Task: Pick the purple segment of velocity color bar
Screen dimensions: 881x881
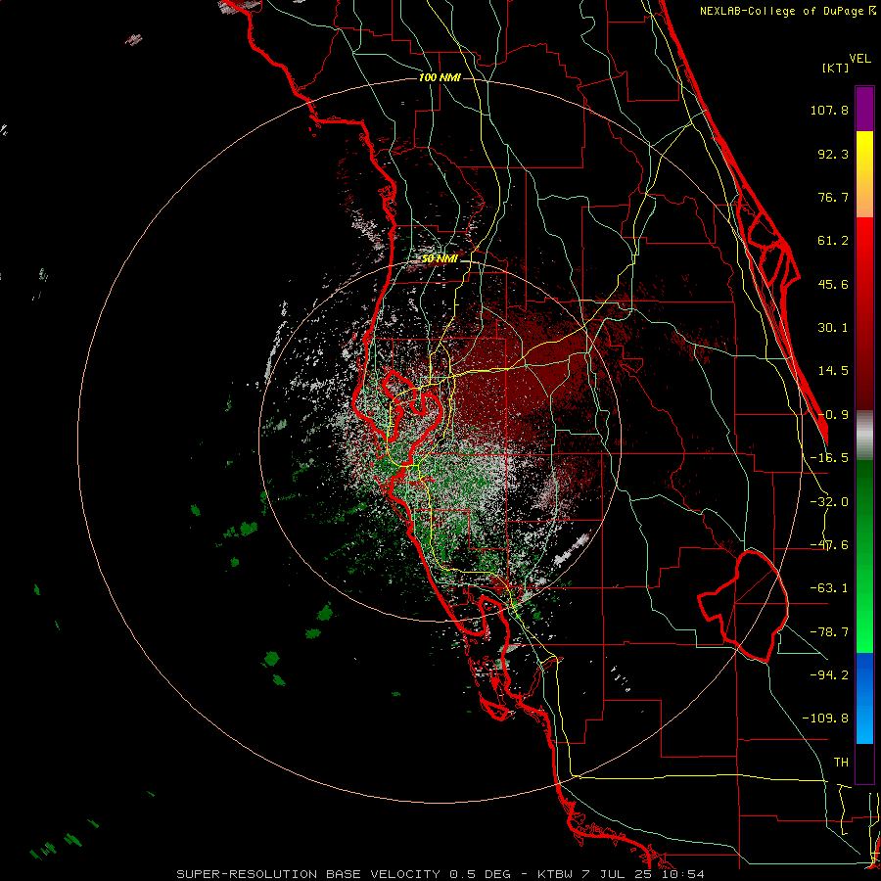Action: click(864, 109)
